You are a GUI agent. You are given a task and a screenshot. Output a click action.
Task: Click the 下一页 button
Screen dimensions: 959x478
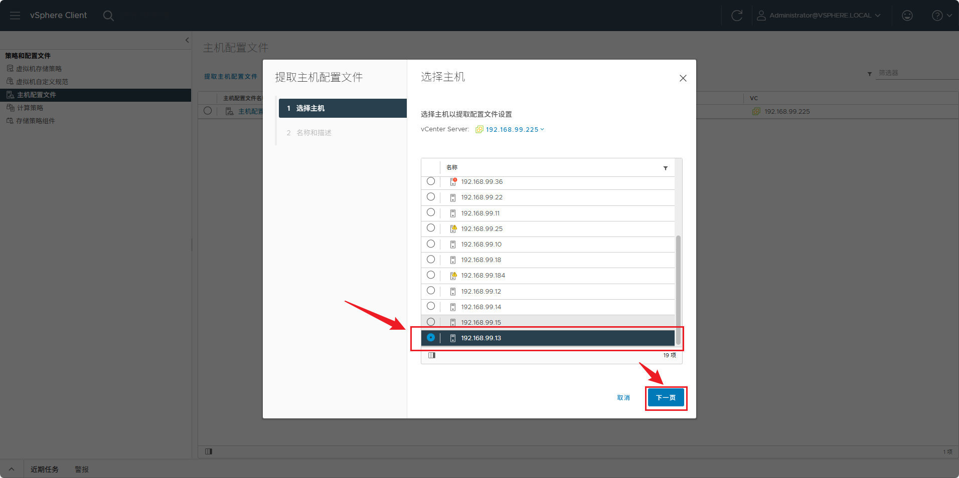[x=666, y=398]
